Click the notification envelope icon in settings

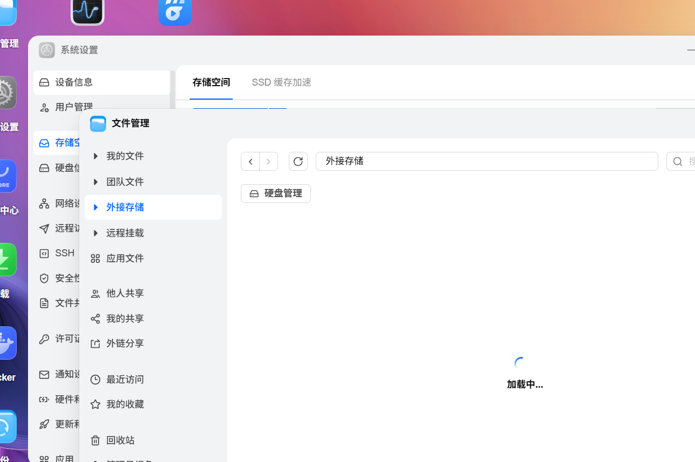point(44,375)
